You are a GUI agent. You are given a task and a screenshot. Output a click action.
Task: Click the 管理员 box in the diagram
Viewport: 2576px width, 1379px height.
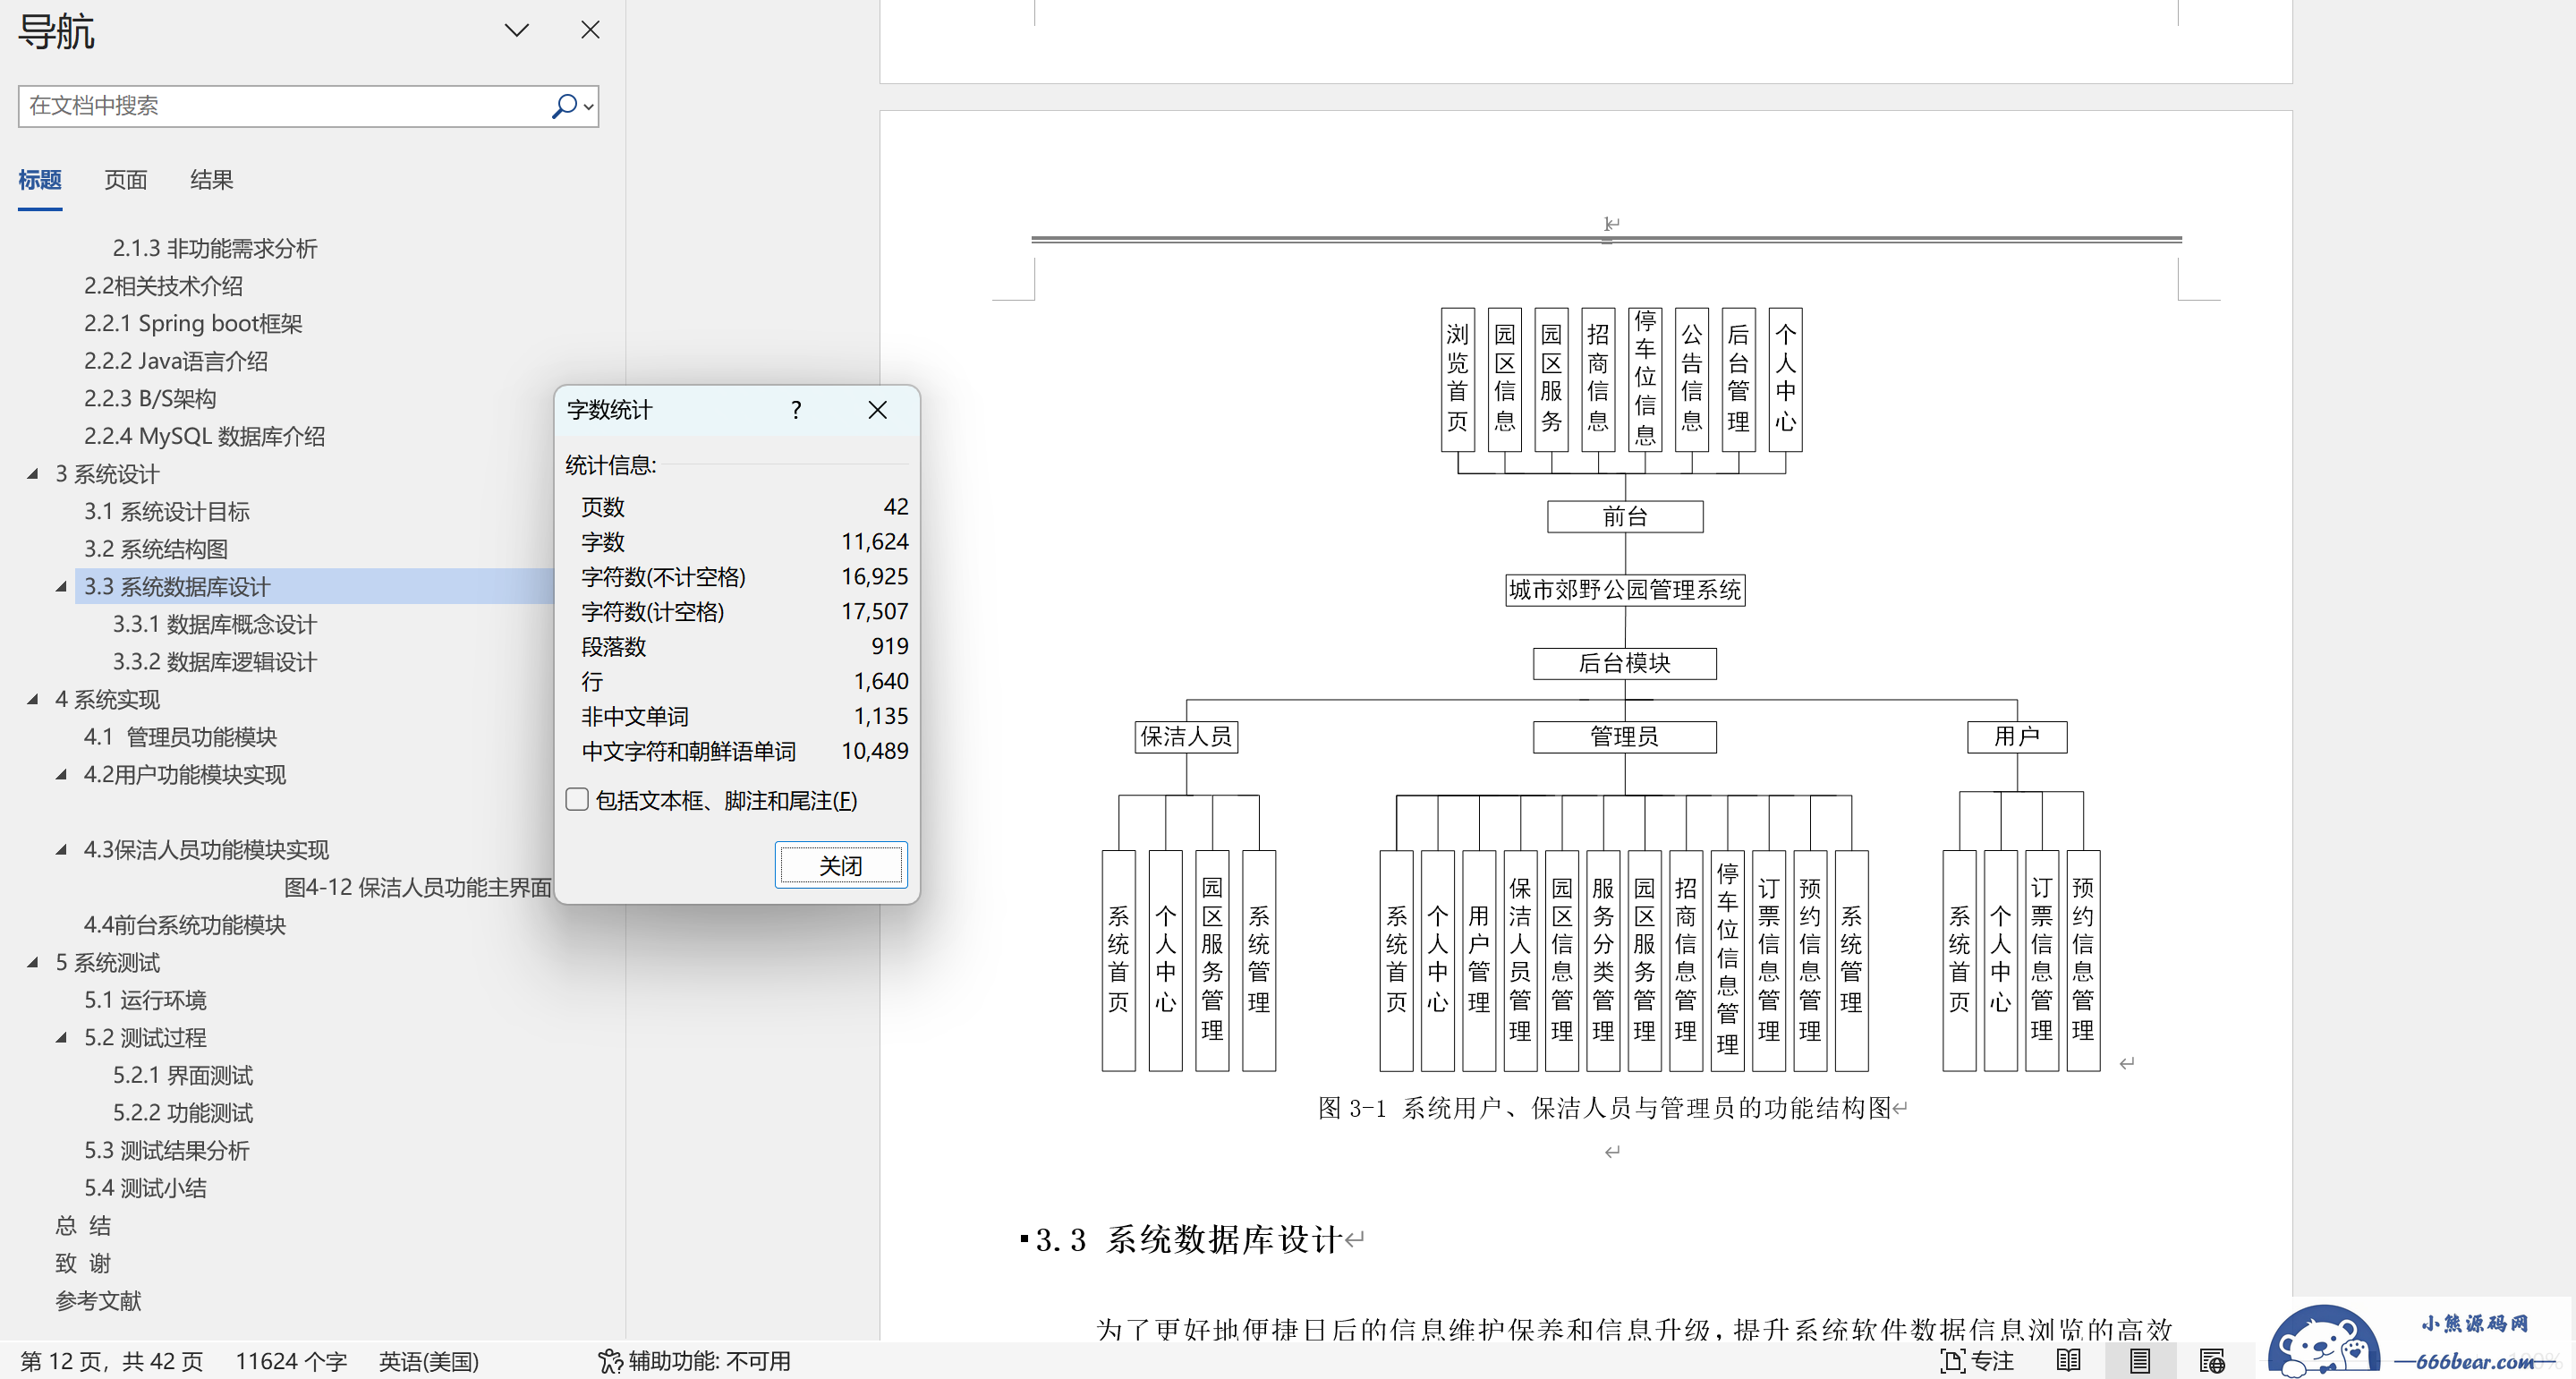1625,737
